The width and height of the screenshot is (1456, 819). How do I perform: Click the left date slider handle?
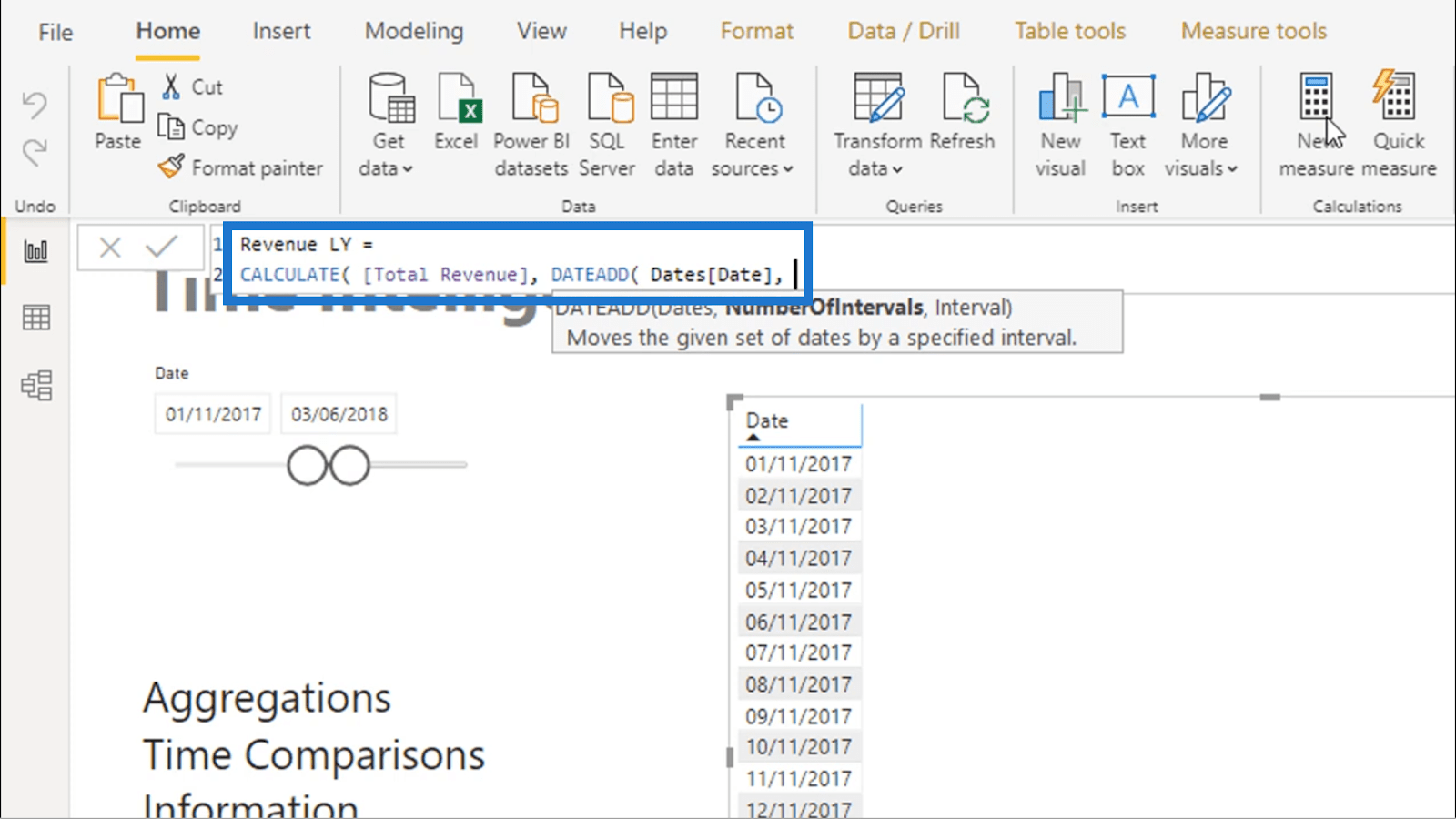tap(307, 465)
